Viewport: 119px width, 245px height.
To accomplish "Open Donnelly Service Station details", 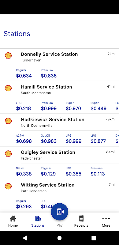I will pyautogui.click(x=49, y=54).
